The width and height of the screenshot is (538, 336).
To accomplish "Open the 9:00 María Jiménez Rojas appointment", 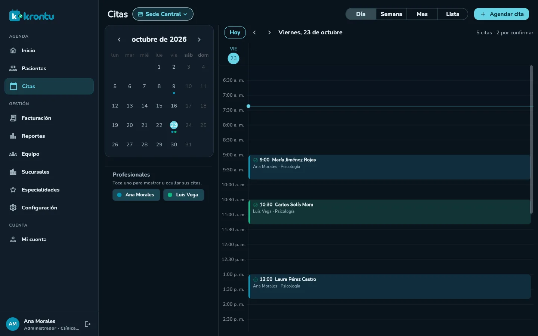I will 390,167.
